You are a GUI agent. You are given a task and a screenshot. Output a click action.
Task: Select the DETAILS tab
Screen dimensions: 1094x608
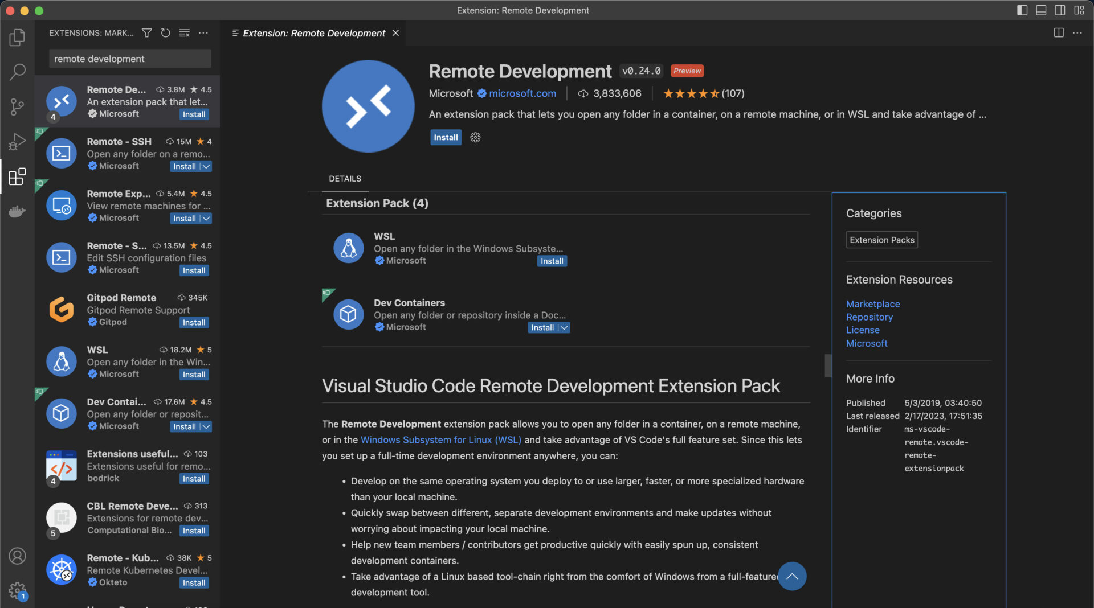click(345, 179)
